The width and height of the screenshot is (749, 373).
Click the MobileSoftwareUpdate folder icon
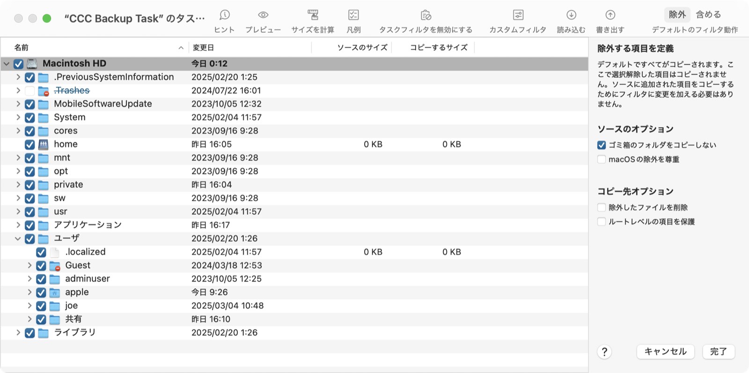pyautogui.click(x=43, y=104)
